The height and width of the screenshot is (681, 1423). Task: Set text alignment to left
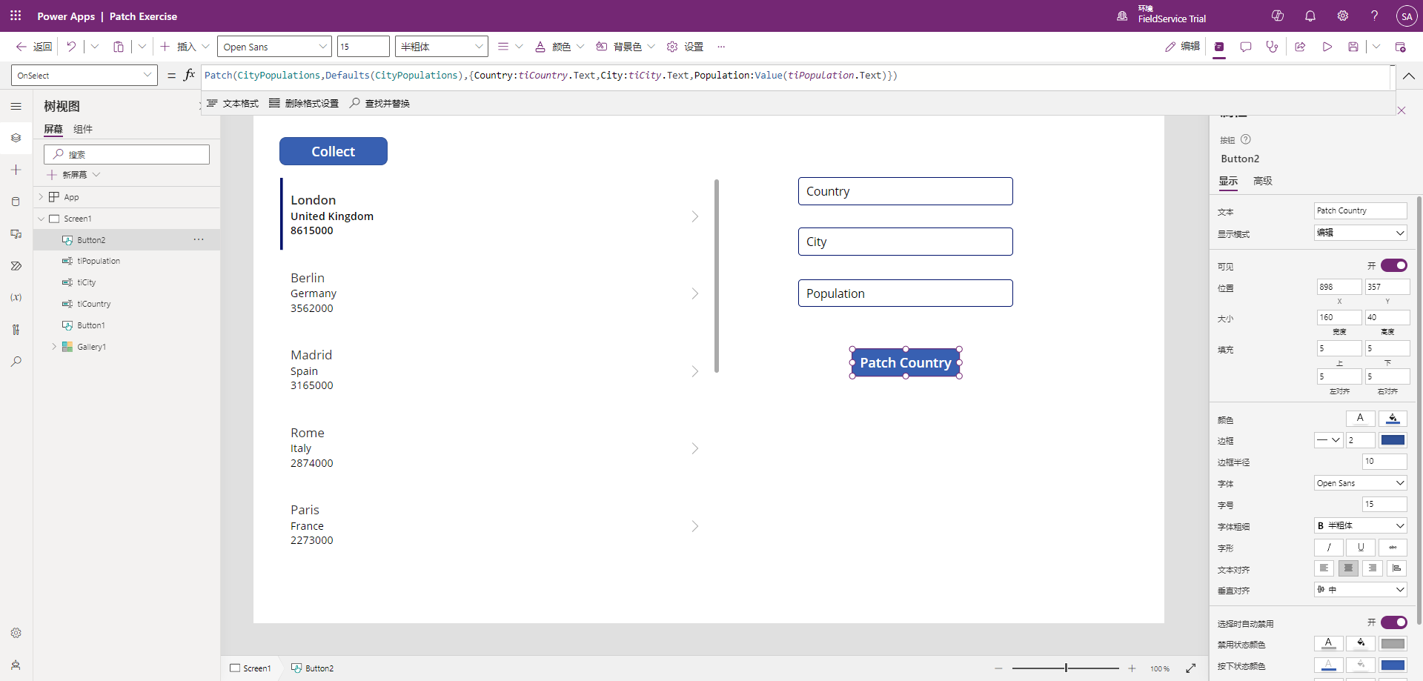point(1324,568)
